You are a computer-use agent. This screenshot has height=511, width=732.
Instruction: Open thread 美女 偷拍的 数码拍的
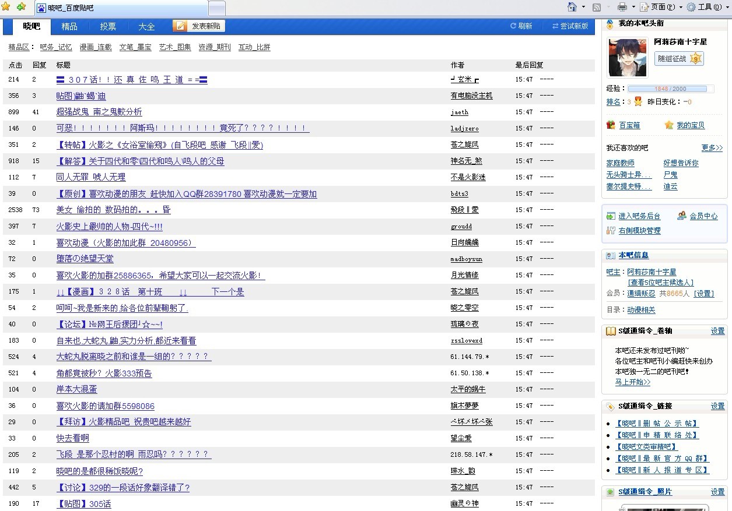(113, 210)
